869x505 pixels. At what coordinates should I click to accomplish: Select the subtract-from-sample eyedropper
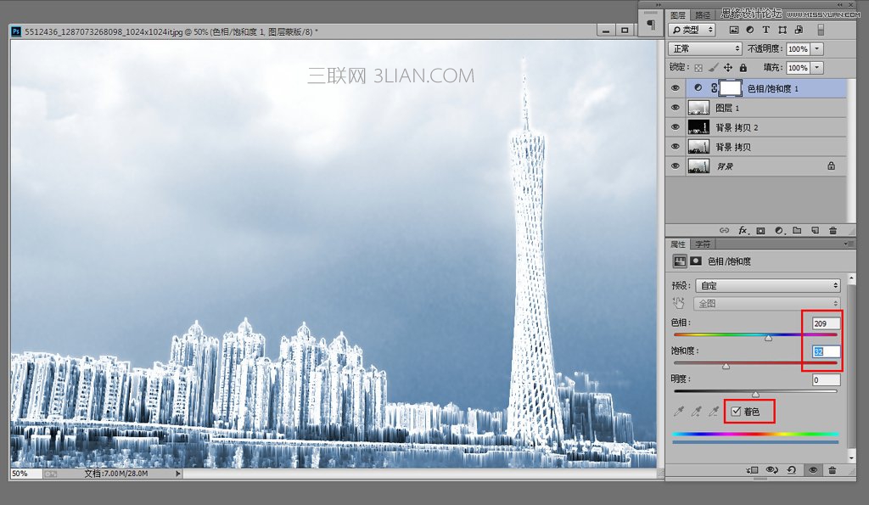pos(714,412)
